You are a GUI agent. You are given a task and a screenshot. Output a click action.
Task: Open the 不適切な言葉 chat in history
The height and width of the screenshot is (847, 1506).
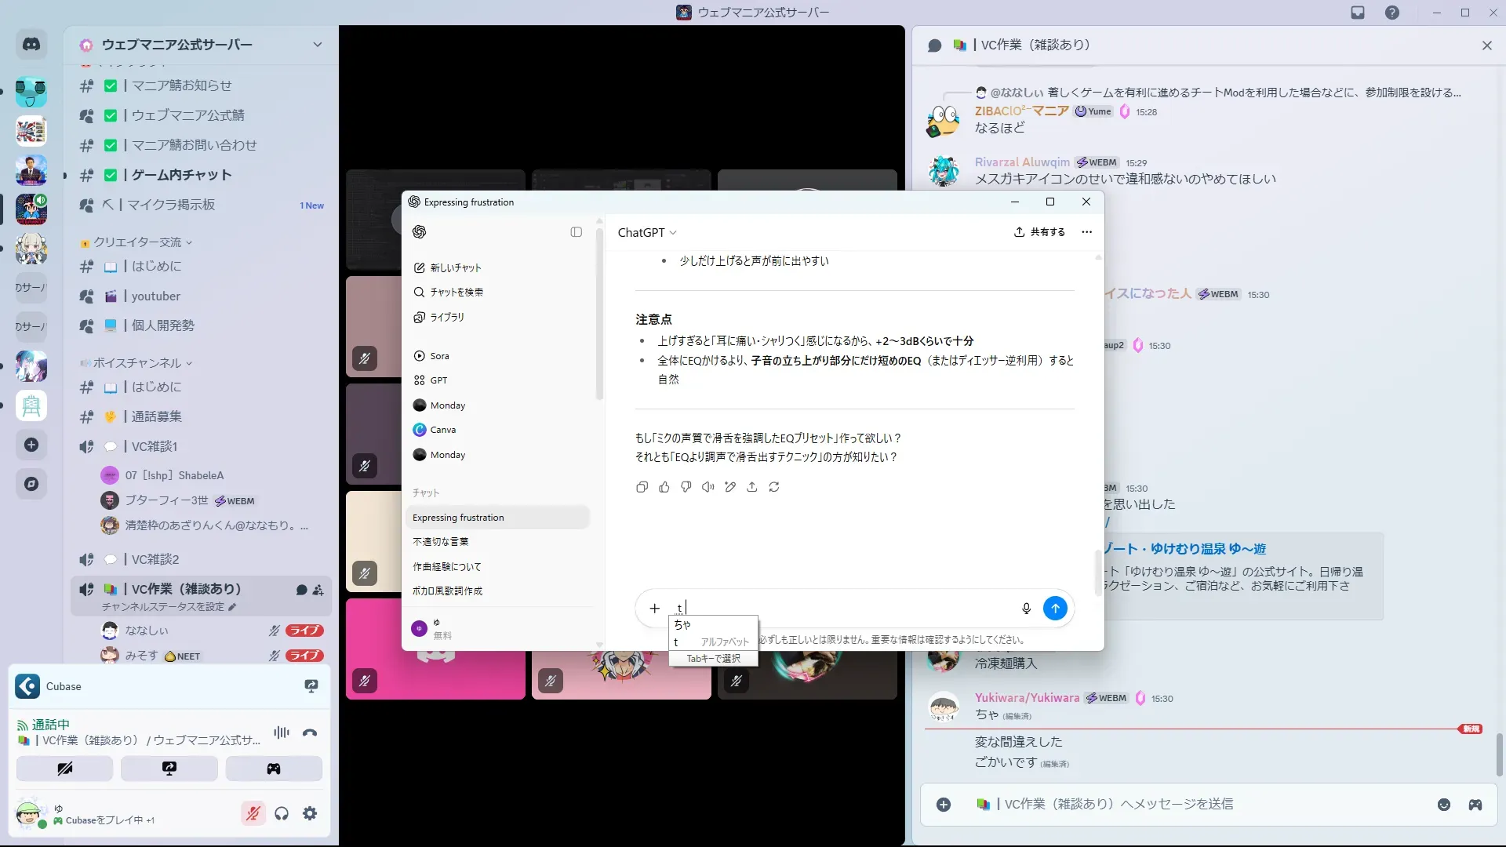[x=441, y=542]
